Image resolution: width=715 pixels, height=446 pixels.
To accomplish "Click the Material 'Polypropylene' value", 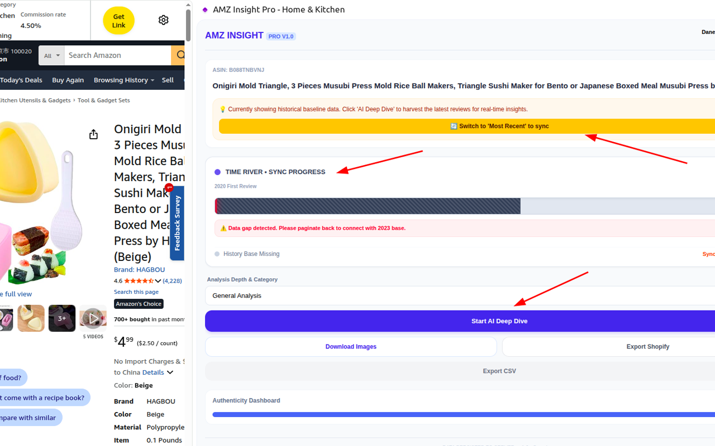I will click(165, 428).
